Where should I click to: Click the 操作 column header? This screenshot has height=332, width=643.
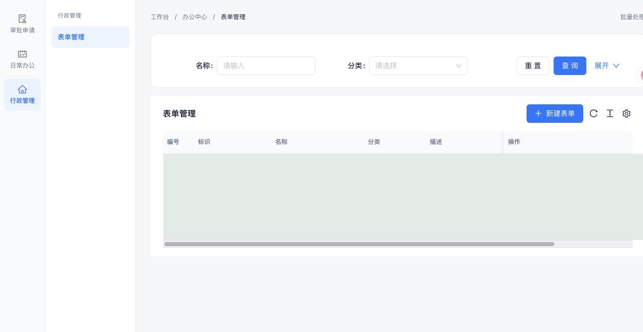coord(514,142)
